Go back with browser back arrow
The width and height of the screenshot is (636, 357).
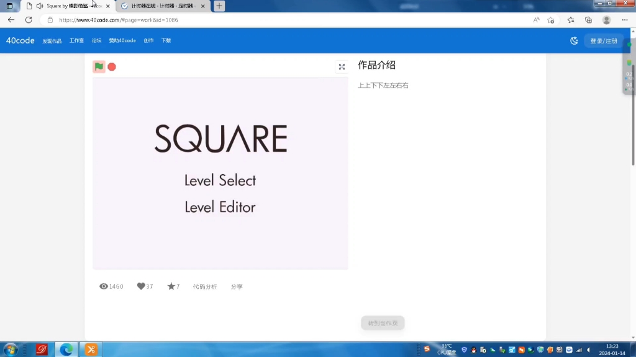click(x=11, y=20)
